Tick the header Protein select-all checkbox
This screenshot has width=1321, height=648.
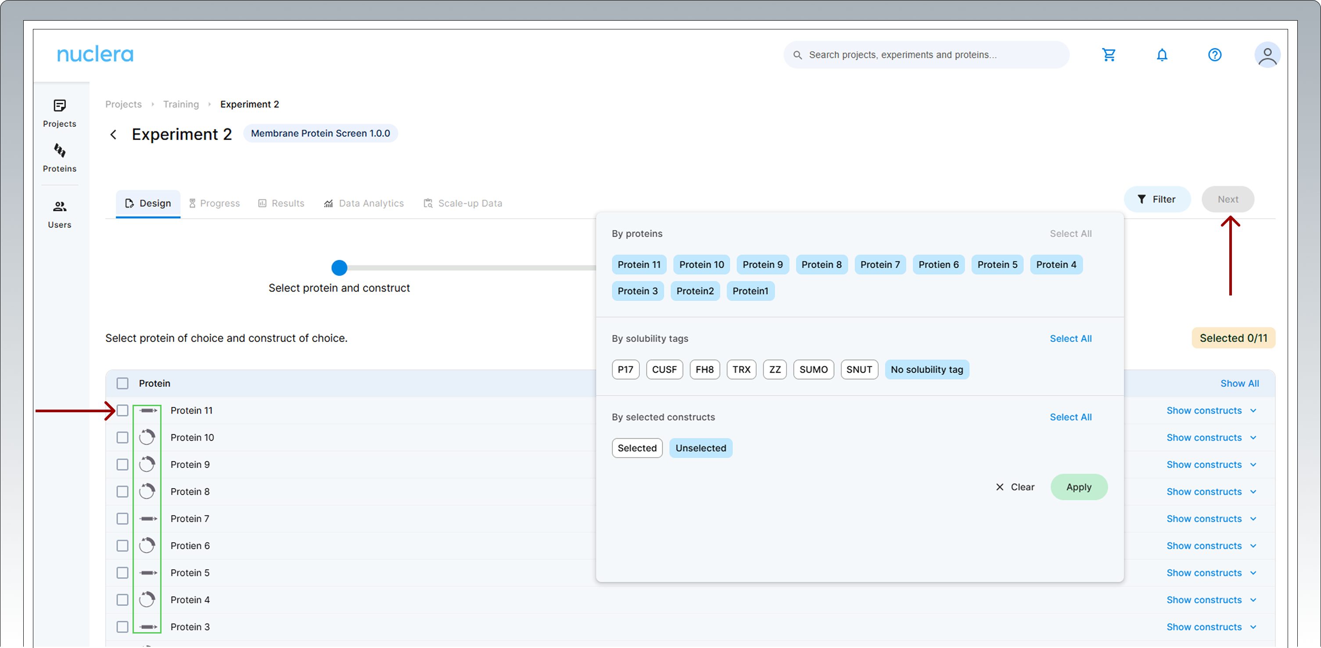point(122,383)
